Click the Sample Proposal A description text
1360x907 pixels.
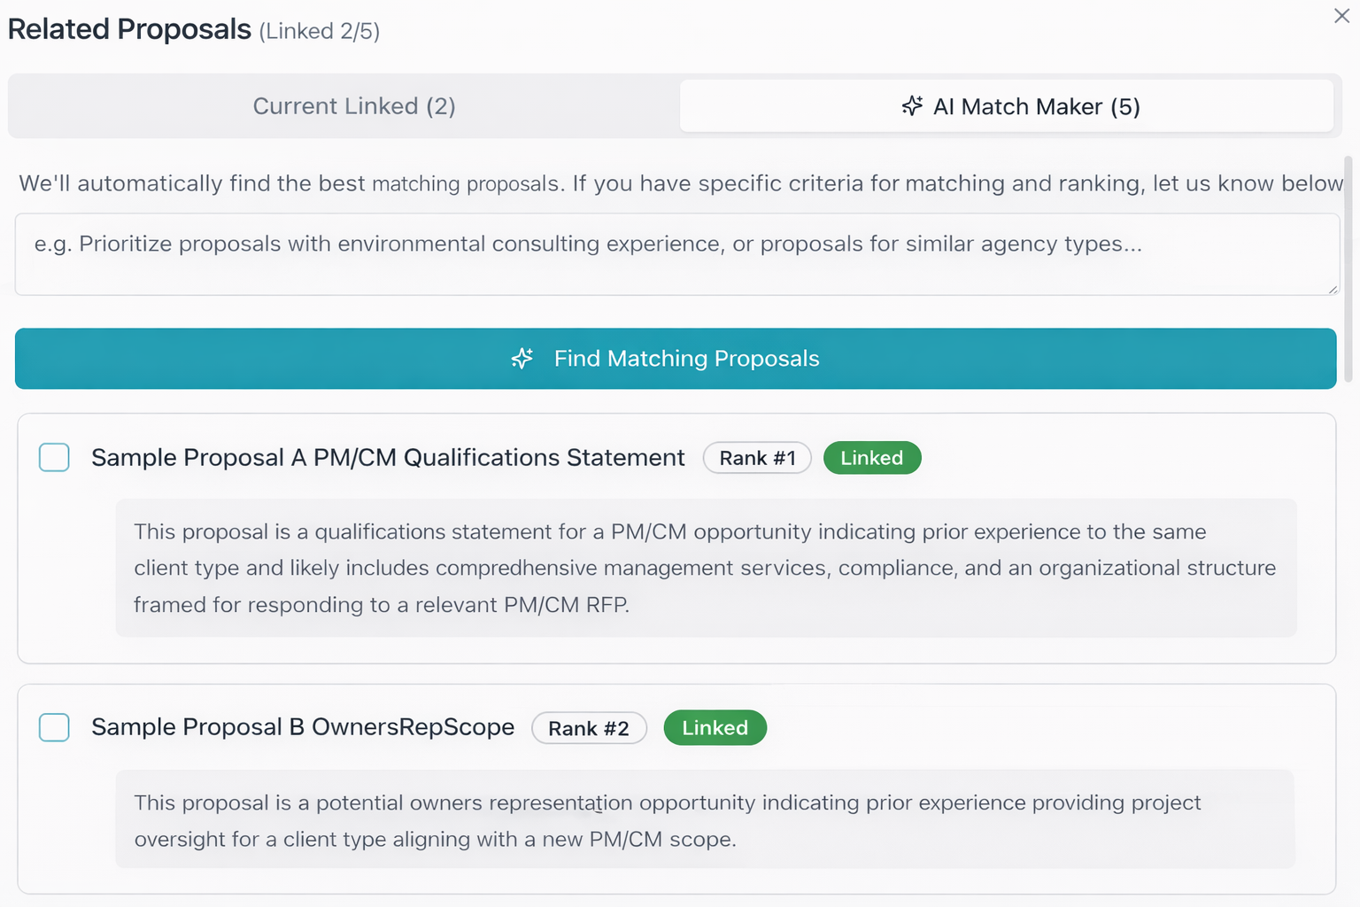(706, 568)
